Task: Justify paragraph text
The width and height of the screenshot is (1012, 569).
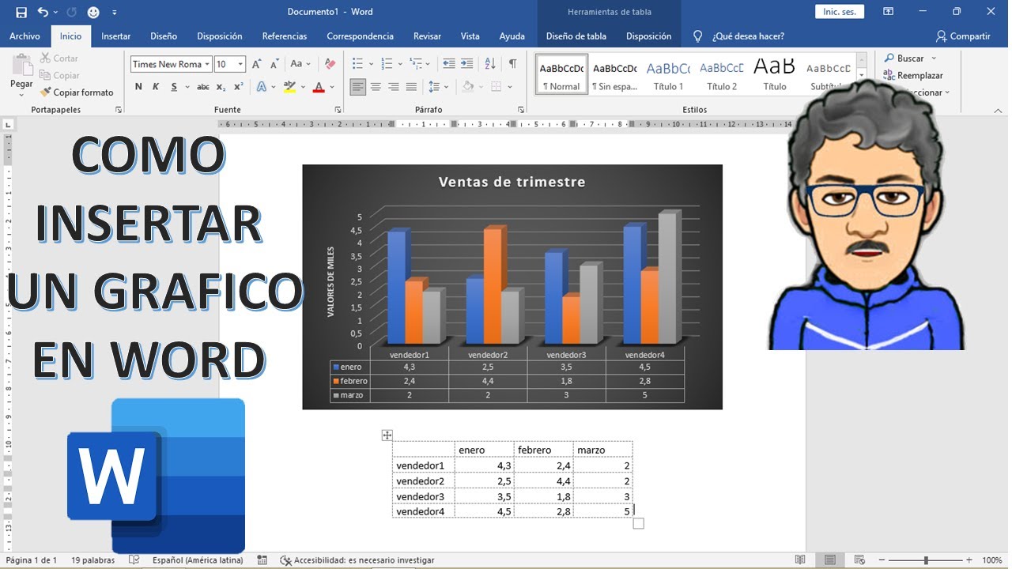Action: tap(411, 87)
